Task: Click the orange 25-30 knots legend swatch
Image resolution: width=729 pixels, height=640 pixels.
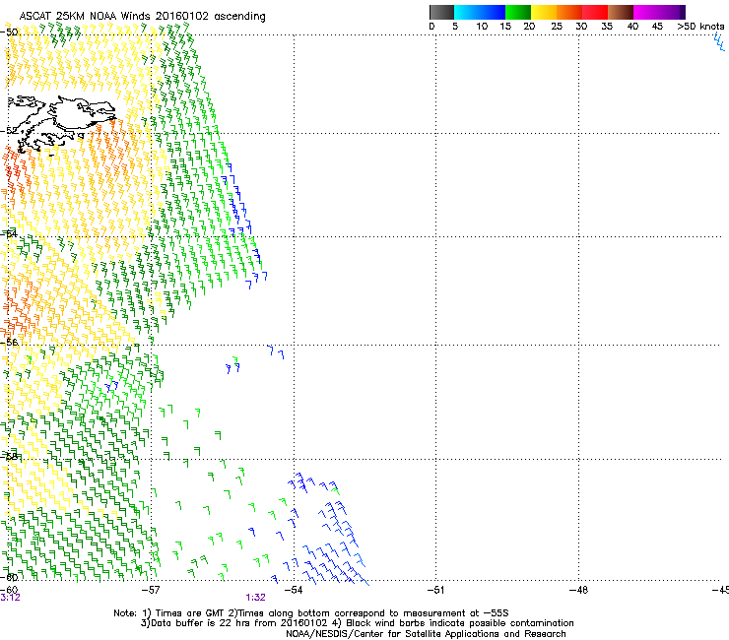Action: (569, 12)
